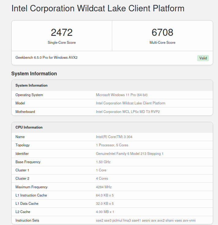Viewport: 218px width, 225px height.
Task: Click the L1 Instruction Cache row label
Action: click(x=31, y=195)
